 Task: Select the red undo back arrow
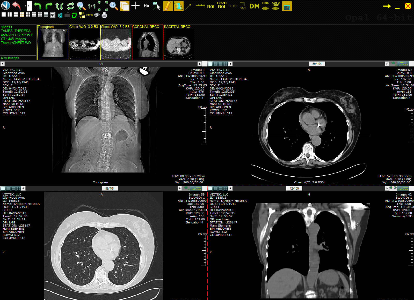tap(16, 6)
